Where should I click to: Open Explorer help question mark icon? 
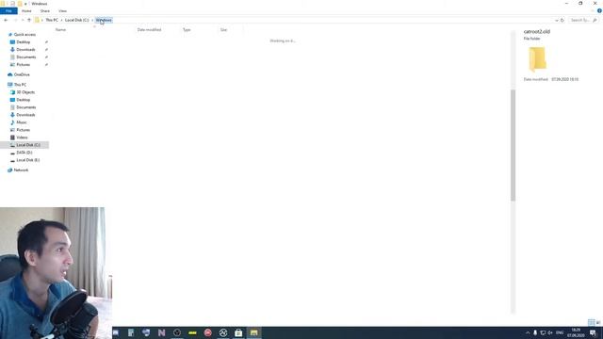click(x=599, y=10)
